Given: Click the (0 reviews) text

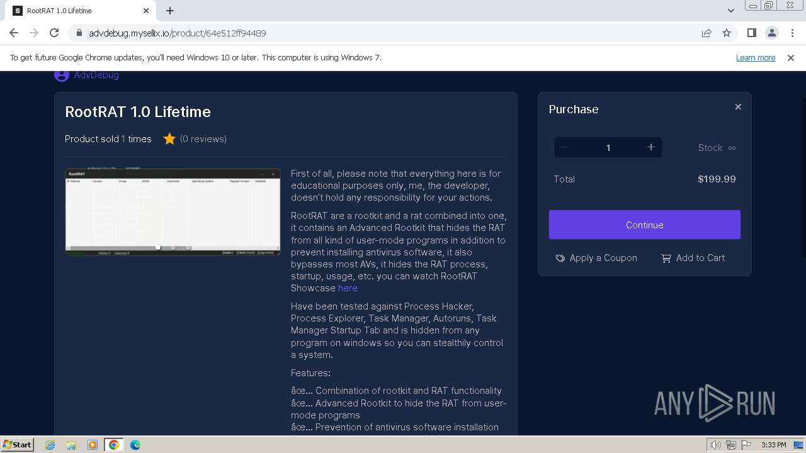Looking at the screenshot, I should point(203,139).
